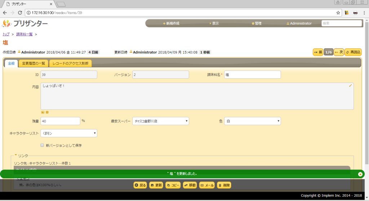Follow the 調味料一覧 breadcrumb link
Screen dimensions: 369x201
click(24, 34)
